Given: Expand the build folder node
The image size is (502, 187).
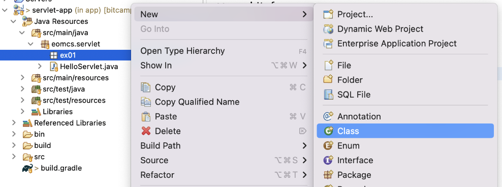Looking at the screenshot, I should click(14, 145).
